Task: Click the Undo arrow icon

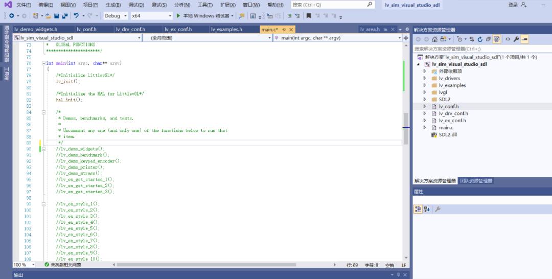Action: (76, 16)
